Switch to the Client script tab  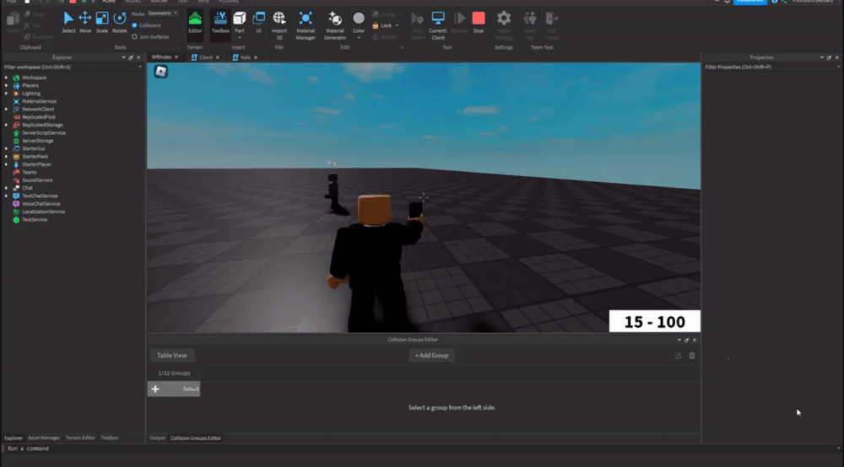pos(202,57)
